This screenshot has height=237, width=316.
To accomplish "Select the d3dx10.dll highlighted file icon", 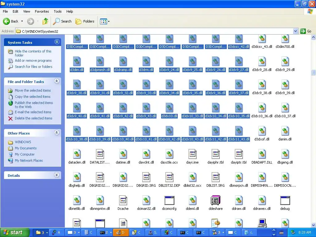I will coord(169,108).
